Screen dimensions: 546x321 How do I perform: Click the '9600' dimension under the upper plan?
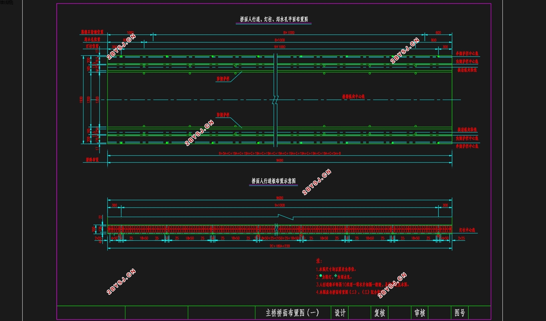coord(280,160)
